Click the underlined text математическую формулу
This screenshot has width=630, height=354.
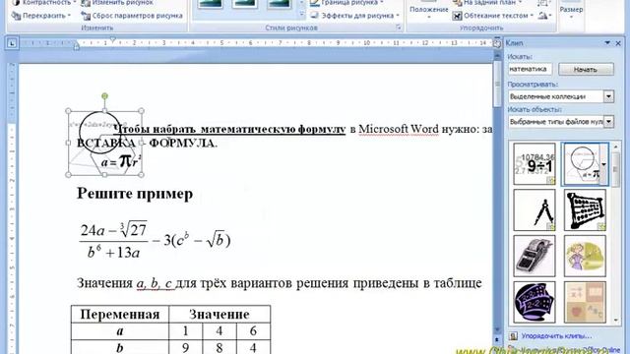click(273, 129)
